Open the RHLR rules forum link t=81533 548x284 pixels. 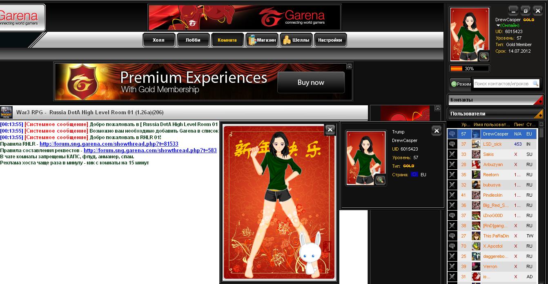pyautogui.click(x=109, y=144)
